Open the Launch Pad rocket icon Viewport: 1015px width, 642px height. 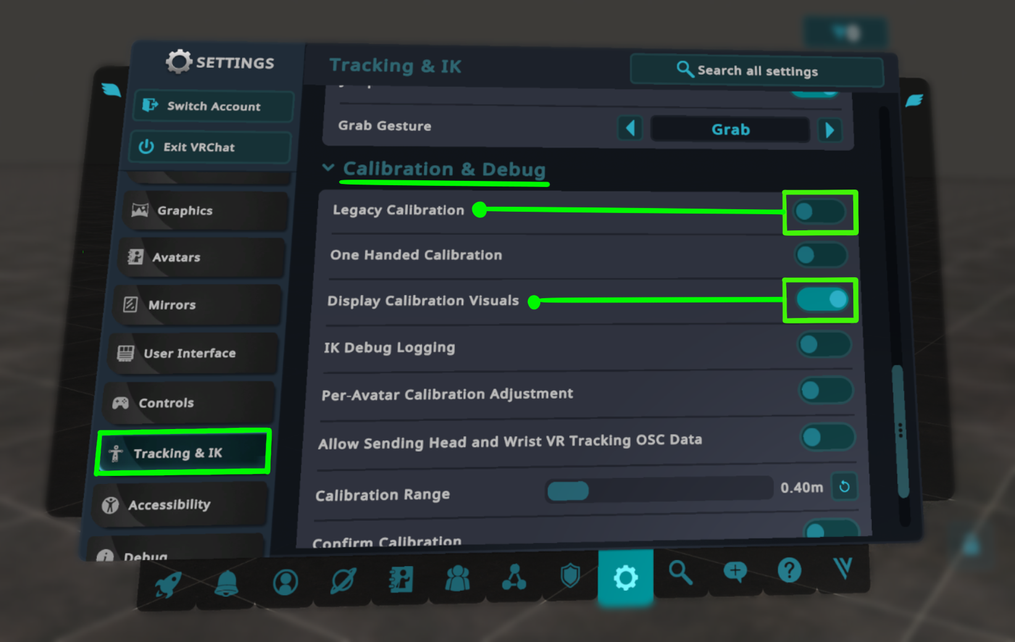coord(167,583)
